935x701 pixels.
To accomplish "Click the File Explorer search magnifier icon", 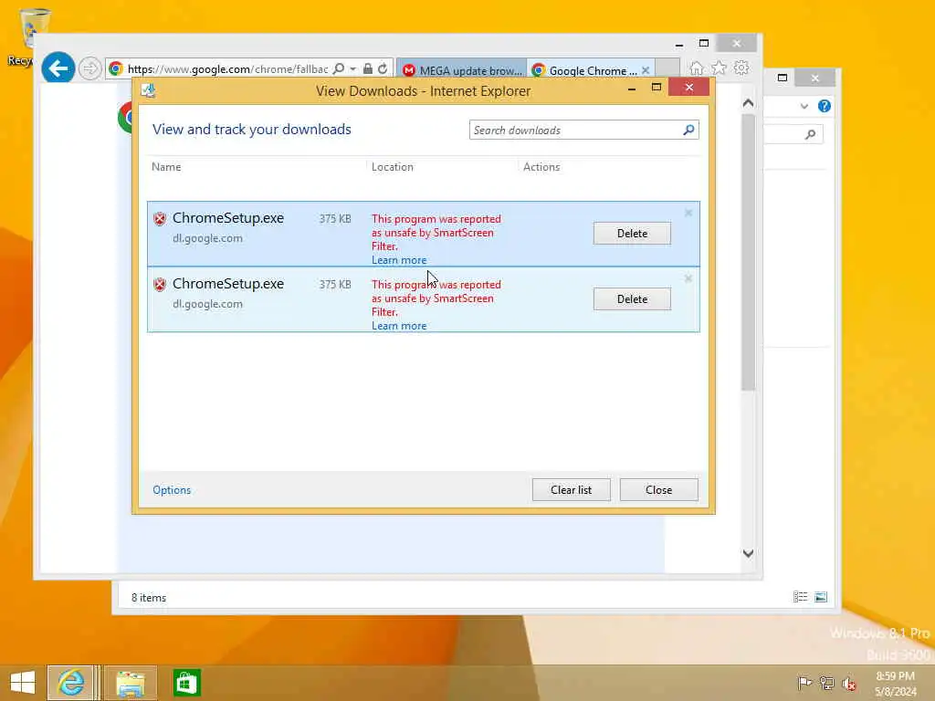I will click(811, 135).
